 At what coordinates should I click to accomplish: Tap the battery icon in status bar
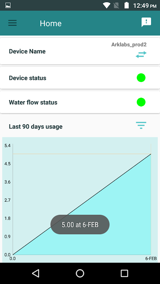pyautogui.click(x=127, y=5)
